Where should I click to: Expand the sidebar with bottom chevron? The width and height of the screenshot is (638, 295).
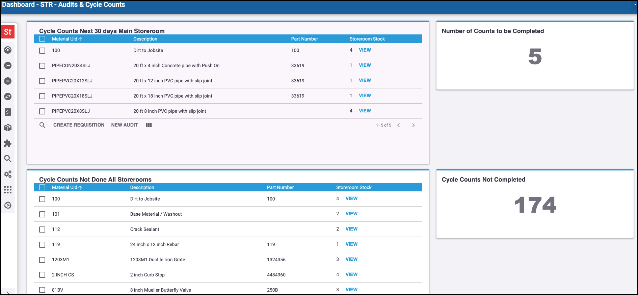coord(8,293)
